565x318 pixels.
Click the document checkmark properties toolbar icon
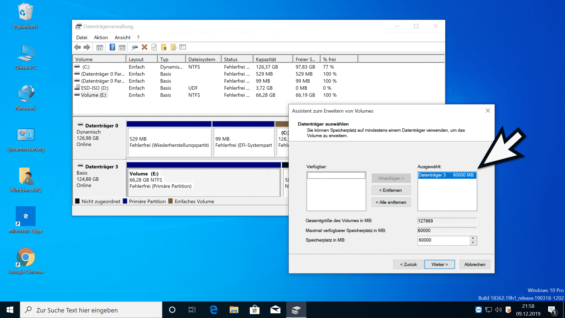154,47
